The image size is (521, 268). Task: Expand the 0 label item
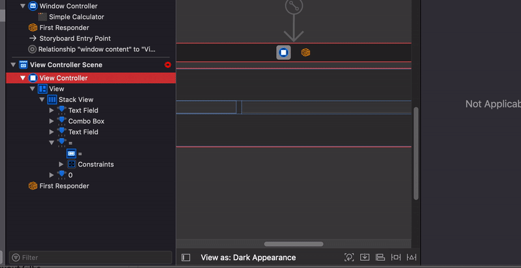click(51, 175)
